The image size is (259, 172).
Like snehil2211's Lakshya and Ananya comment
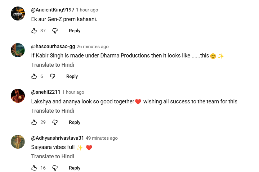(34, 122)
